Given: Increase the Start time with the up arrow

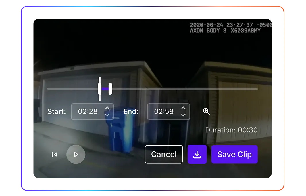Looking at the screenshot, I should (x=107, y=108).
